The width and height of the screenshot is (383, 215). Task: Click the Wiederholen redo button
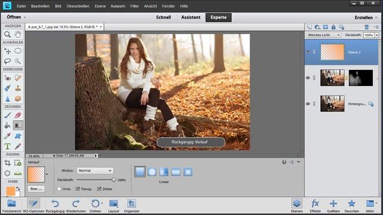[76, 206]
